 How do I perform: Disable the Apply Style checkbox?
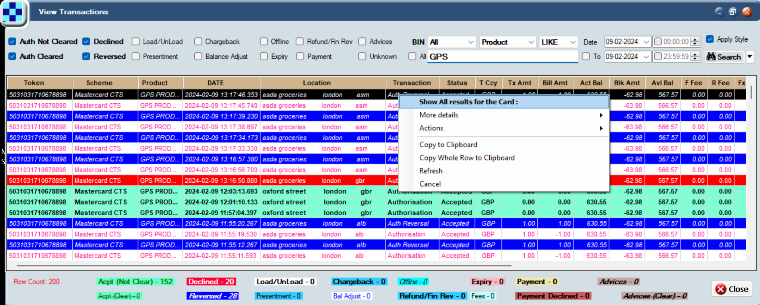710,39
